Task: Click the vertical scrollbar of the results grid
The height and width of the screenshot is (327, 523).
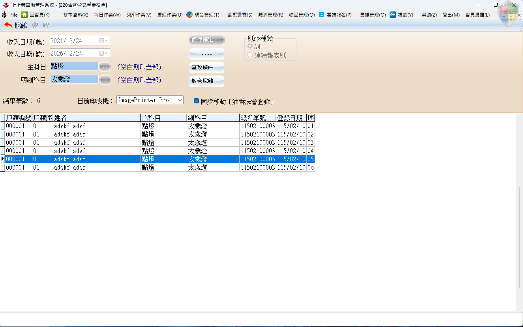Action: click(519, 237)
